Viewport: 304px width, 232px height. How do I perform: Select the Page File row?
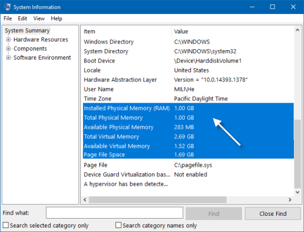click(188, 165)
